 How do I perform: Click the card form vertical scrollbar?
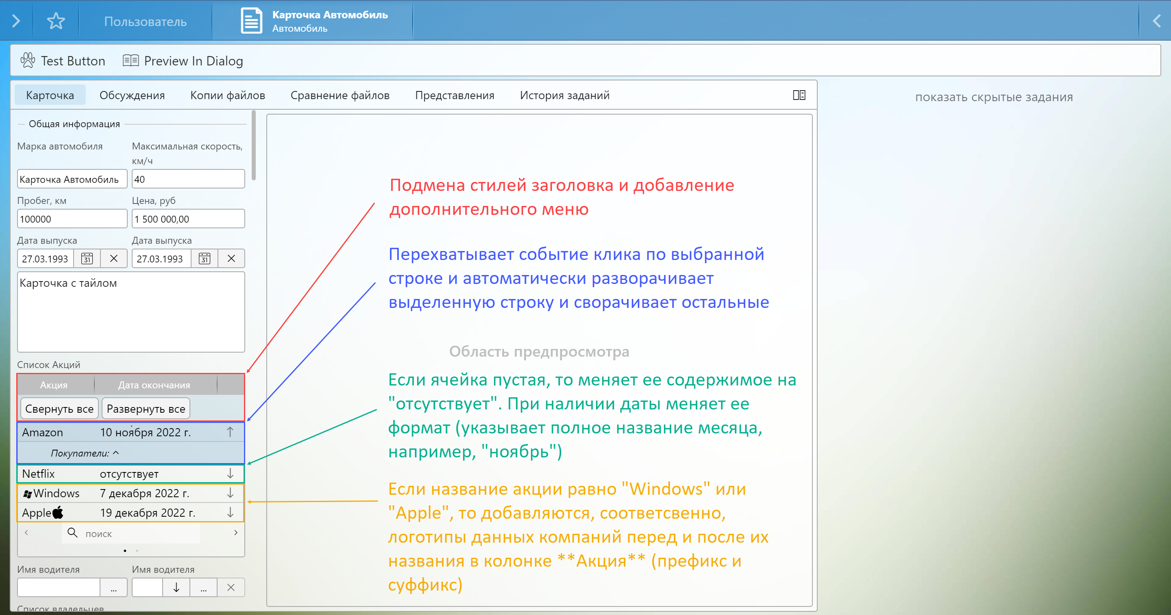[x=254, y=145]
